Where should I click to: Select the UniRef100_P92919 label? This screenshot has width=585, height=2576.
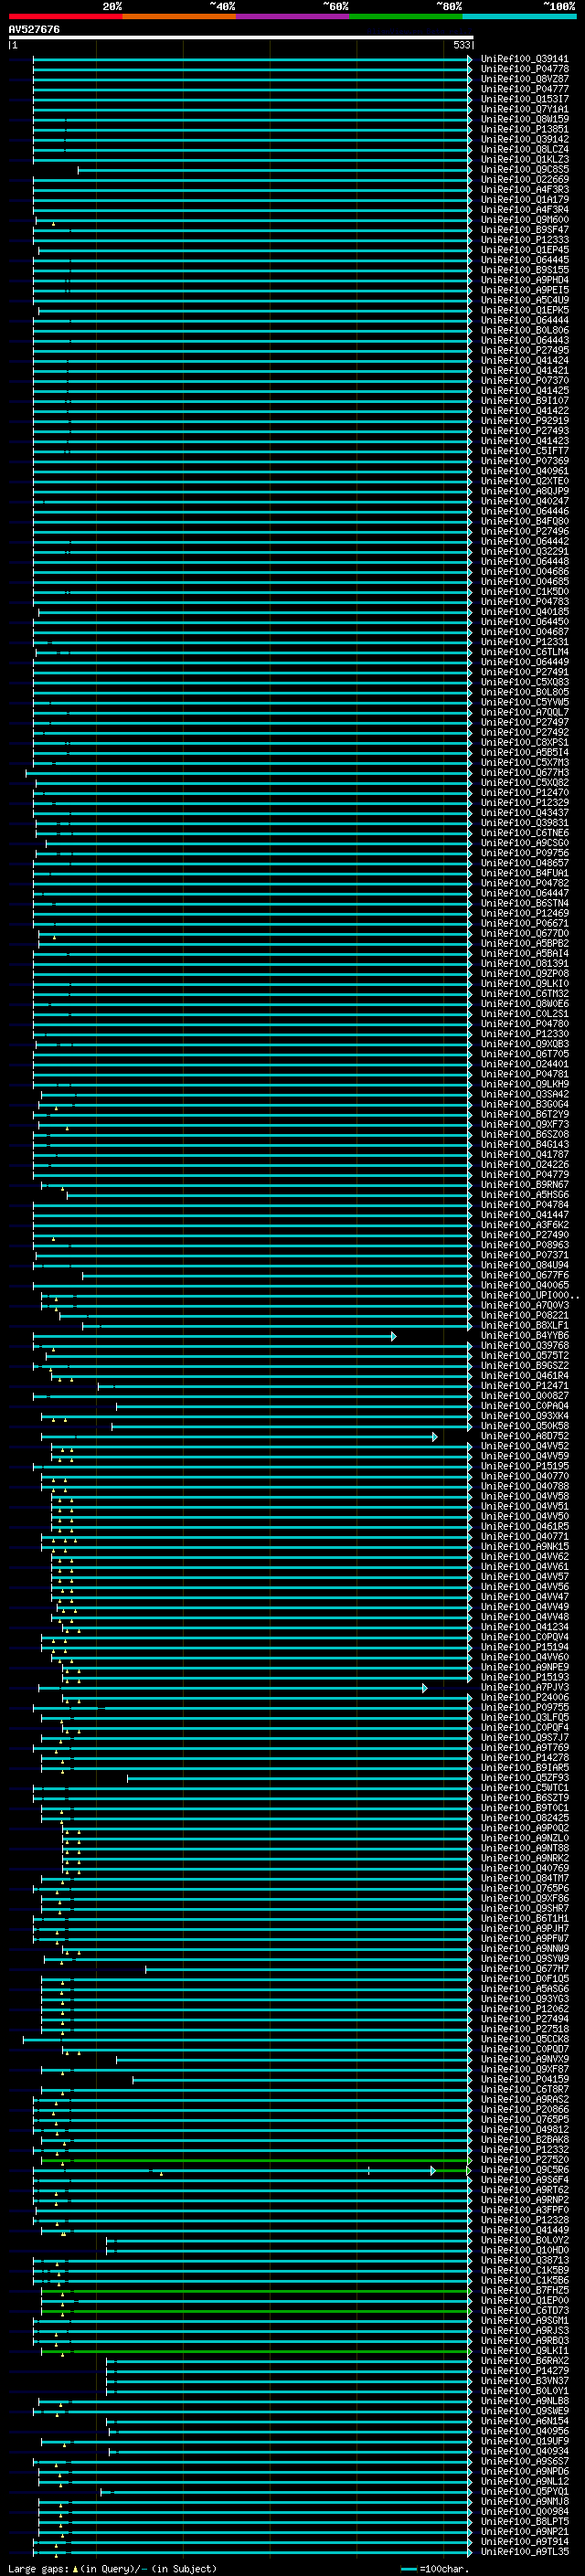pos(525,421)
